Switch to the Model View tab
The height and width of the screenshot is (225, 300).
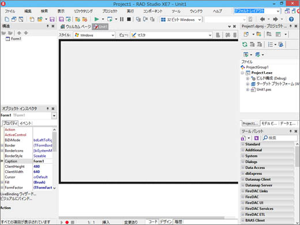[269, 123]
